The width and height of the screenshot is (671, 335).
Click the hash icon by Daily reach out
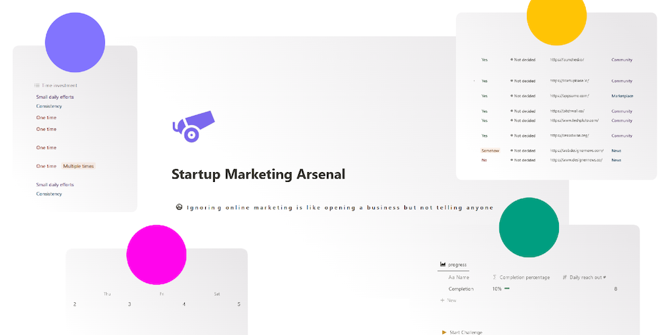point(565,277)
